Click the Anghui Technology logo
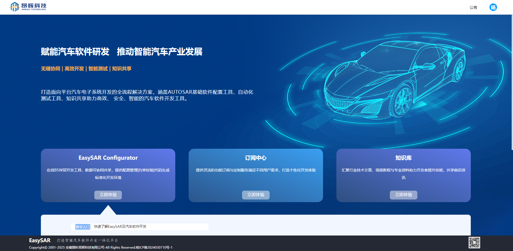The image size is (513, 251). tap(28, 7)
